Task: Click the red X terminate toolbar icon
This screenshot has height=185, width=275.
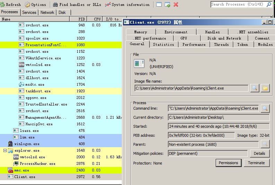Action: [176, 5]
